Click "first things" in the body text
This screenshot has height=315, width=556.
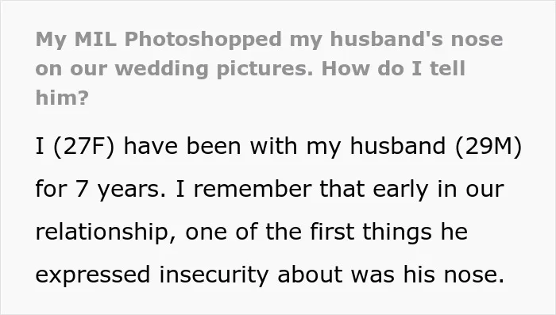pyautogui.click(x=371, y=232)
